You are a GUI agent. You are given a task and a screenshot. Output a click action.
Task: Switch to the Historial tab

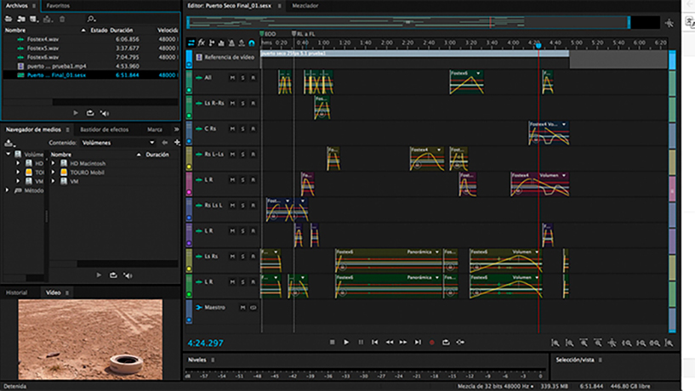click(16, 292)
